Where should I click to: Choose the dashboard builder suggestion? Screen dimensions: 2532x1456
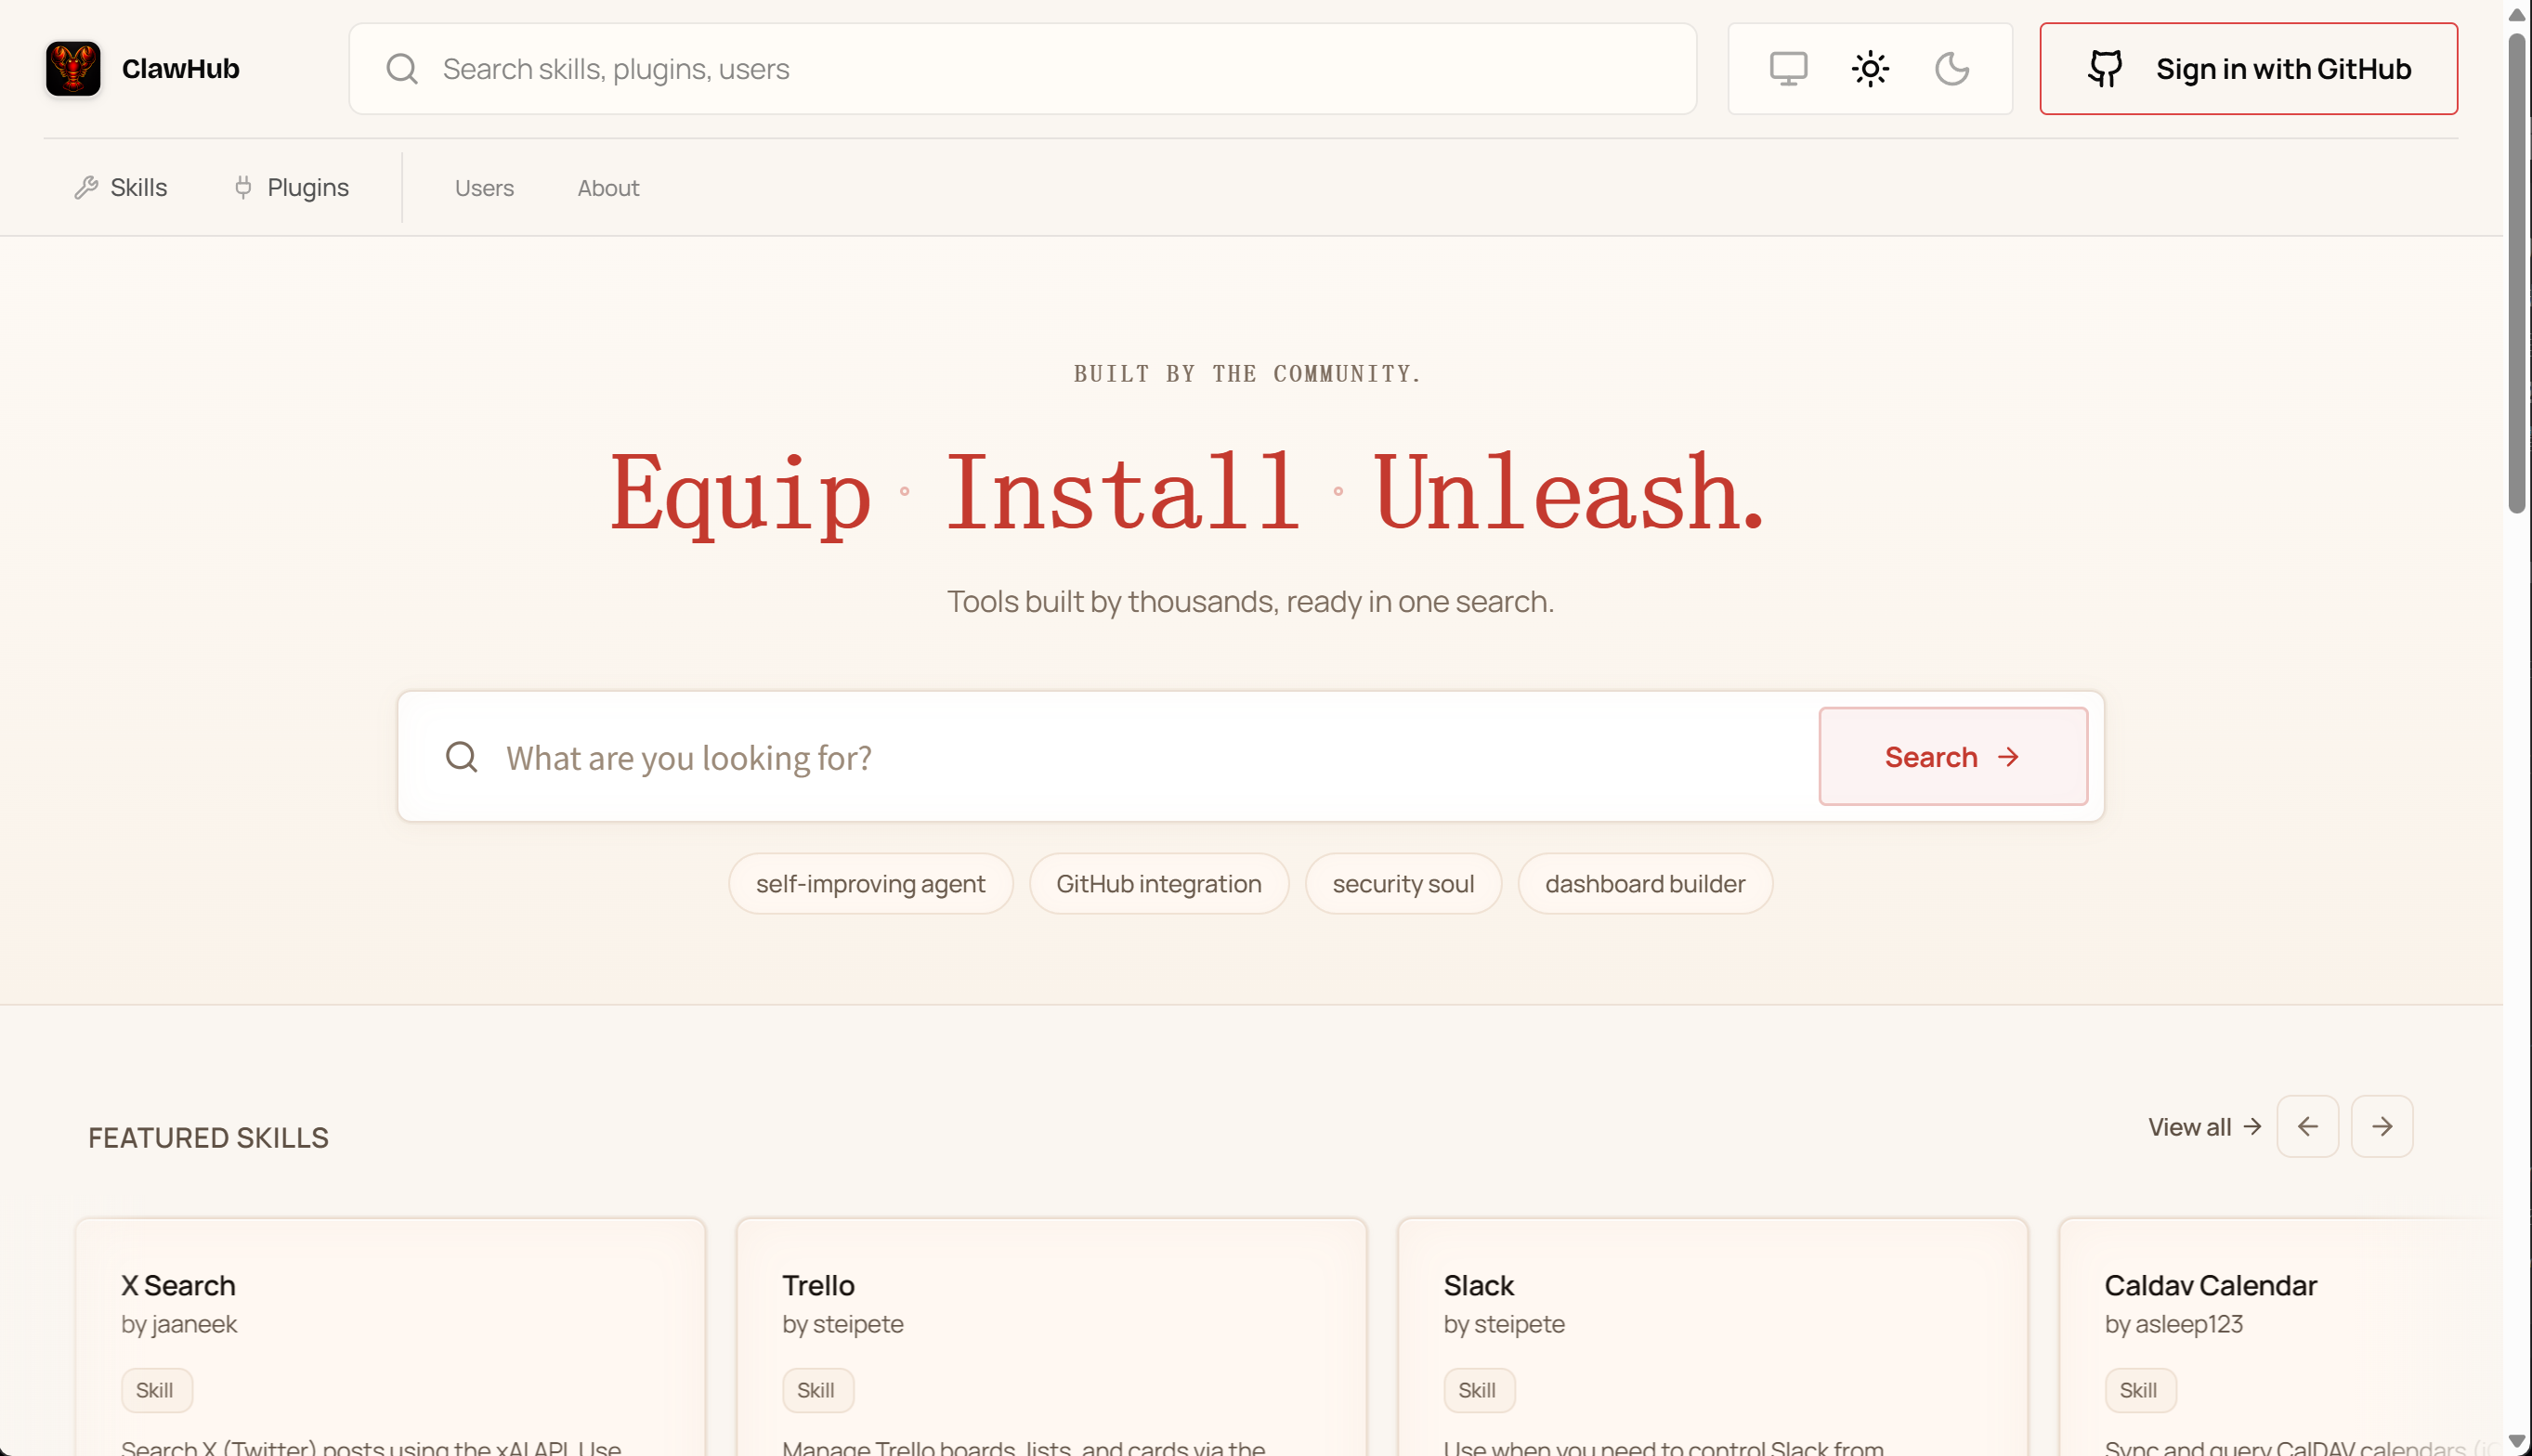pyautogui.click(x=1645, y=883)
